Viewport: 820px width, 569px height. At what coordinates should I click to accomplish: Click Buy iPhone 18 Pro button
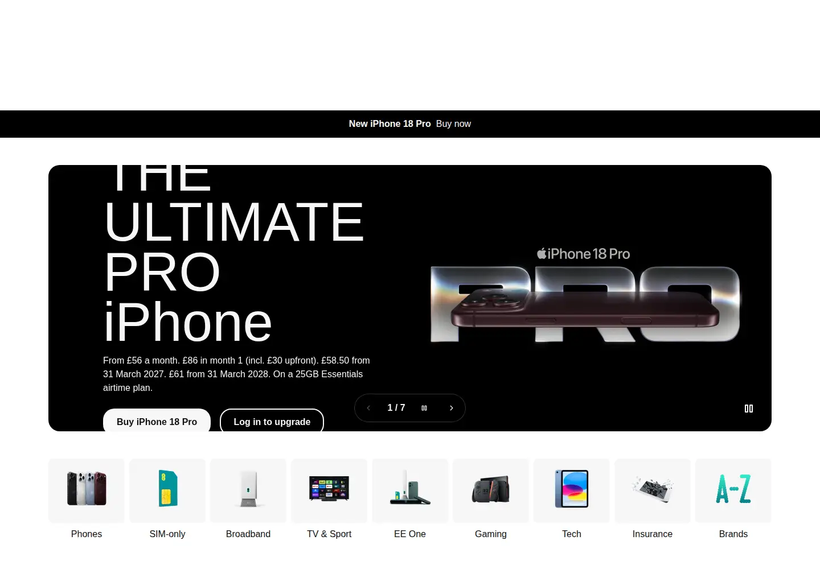pos(157,421)
